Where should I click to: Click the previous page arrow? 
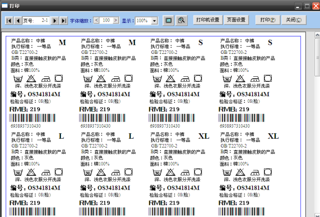(17, 20)
